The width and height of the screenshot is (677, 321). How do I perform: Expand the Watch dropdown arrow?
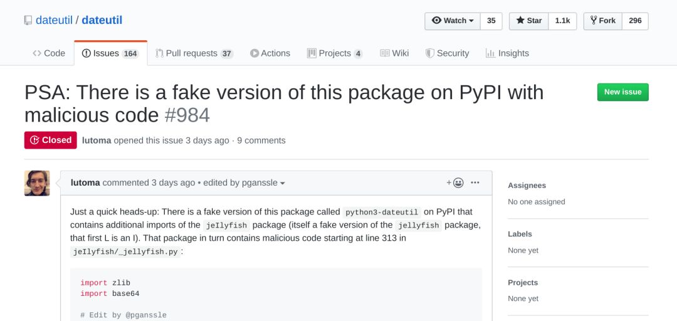pos(471,21)
